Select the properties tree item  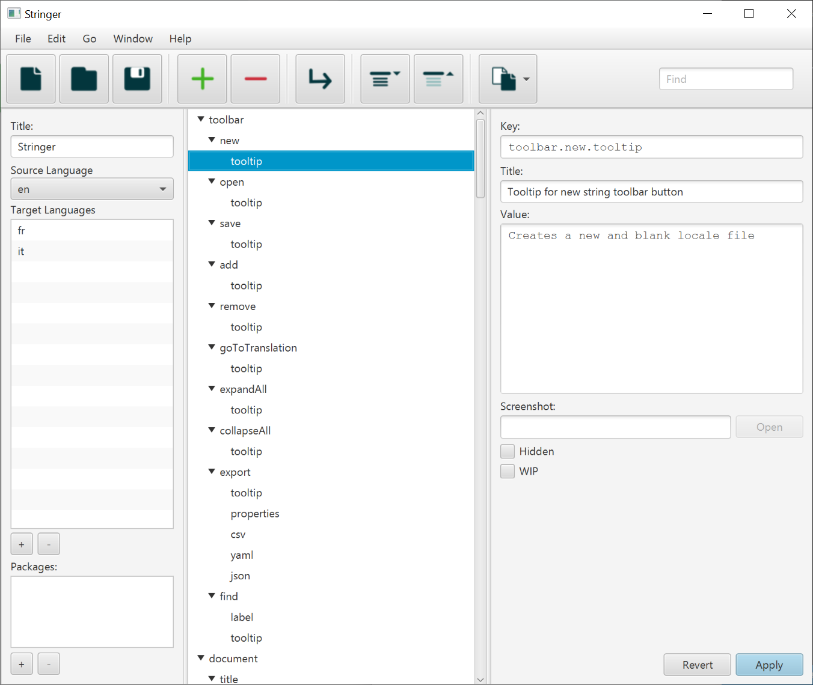click(331, 514)
